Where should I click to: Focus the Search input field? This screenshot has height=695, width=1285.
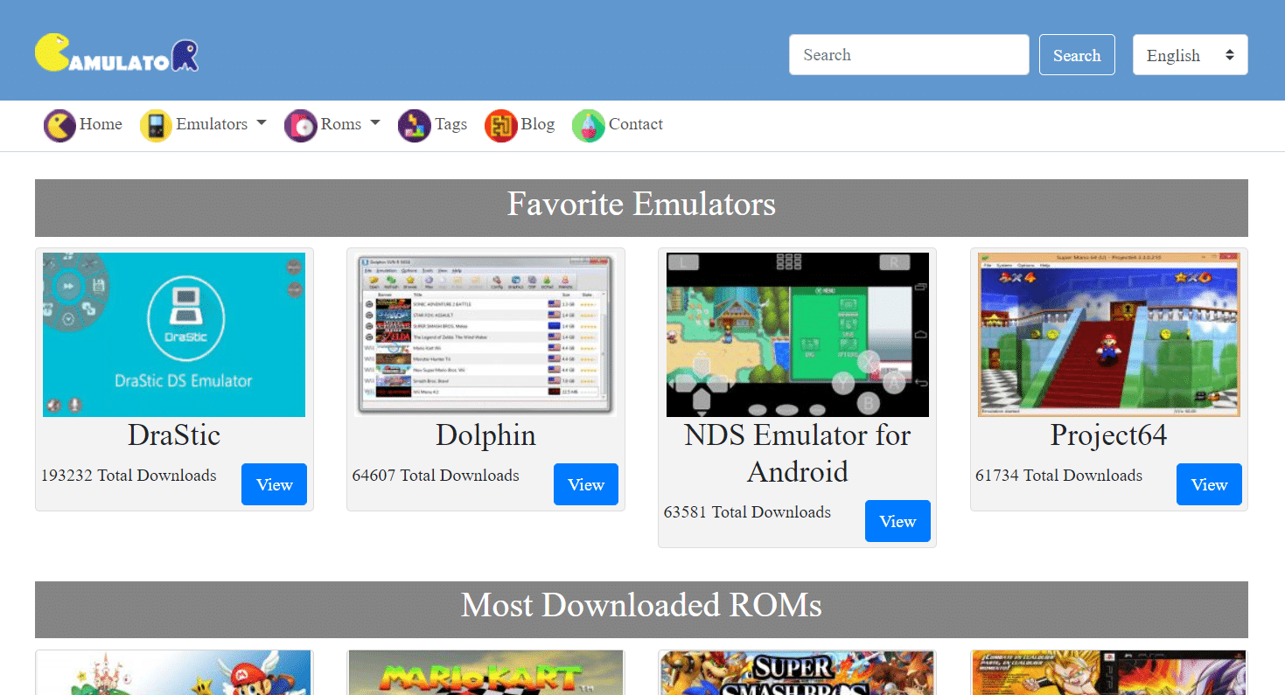(909, 55)
